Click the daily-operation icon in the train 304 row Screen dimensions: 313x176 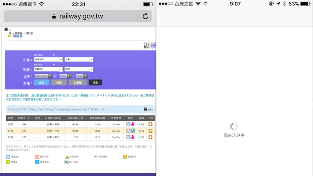tap(128, 124)
